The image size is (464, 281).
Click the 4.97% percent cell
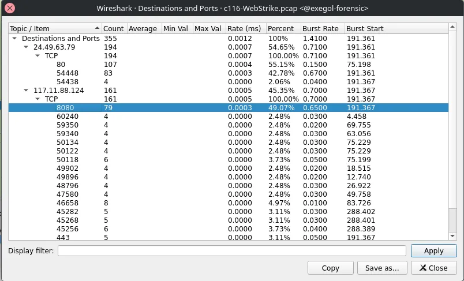point(279,203)
